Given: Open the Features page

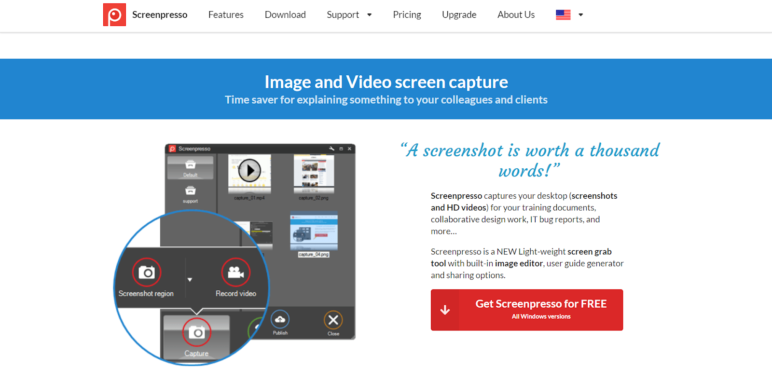Looking at the screenshot, I should click(x=226, y=15).
